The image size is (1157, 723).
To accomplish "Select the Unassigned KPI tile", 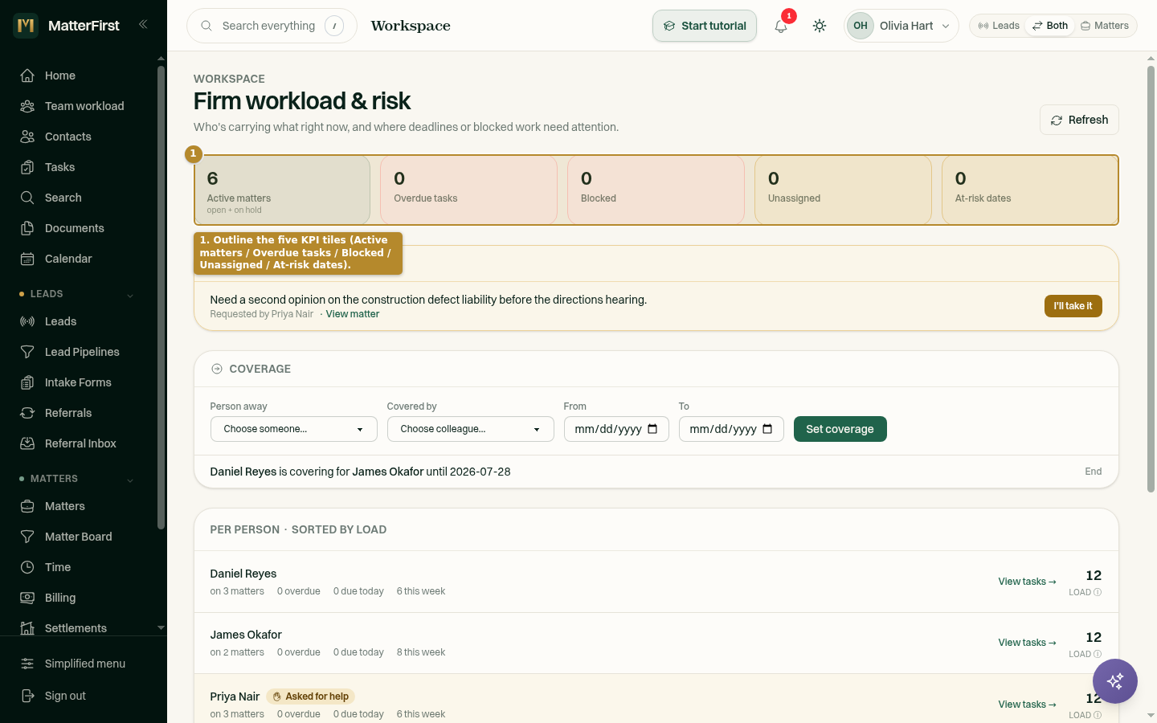I will coord(843,190).
